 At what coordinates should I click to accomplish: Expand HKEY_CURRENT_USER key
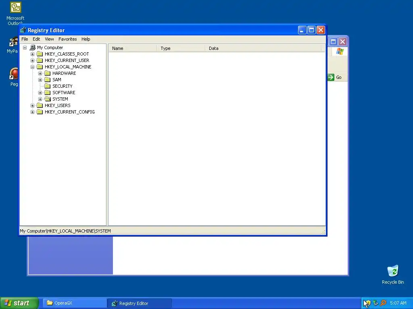click(x=32, y=60)
